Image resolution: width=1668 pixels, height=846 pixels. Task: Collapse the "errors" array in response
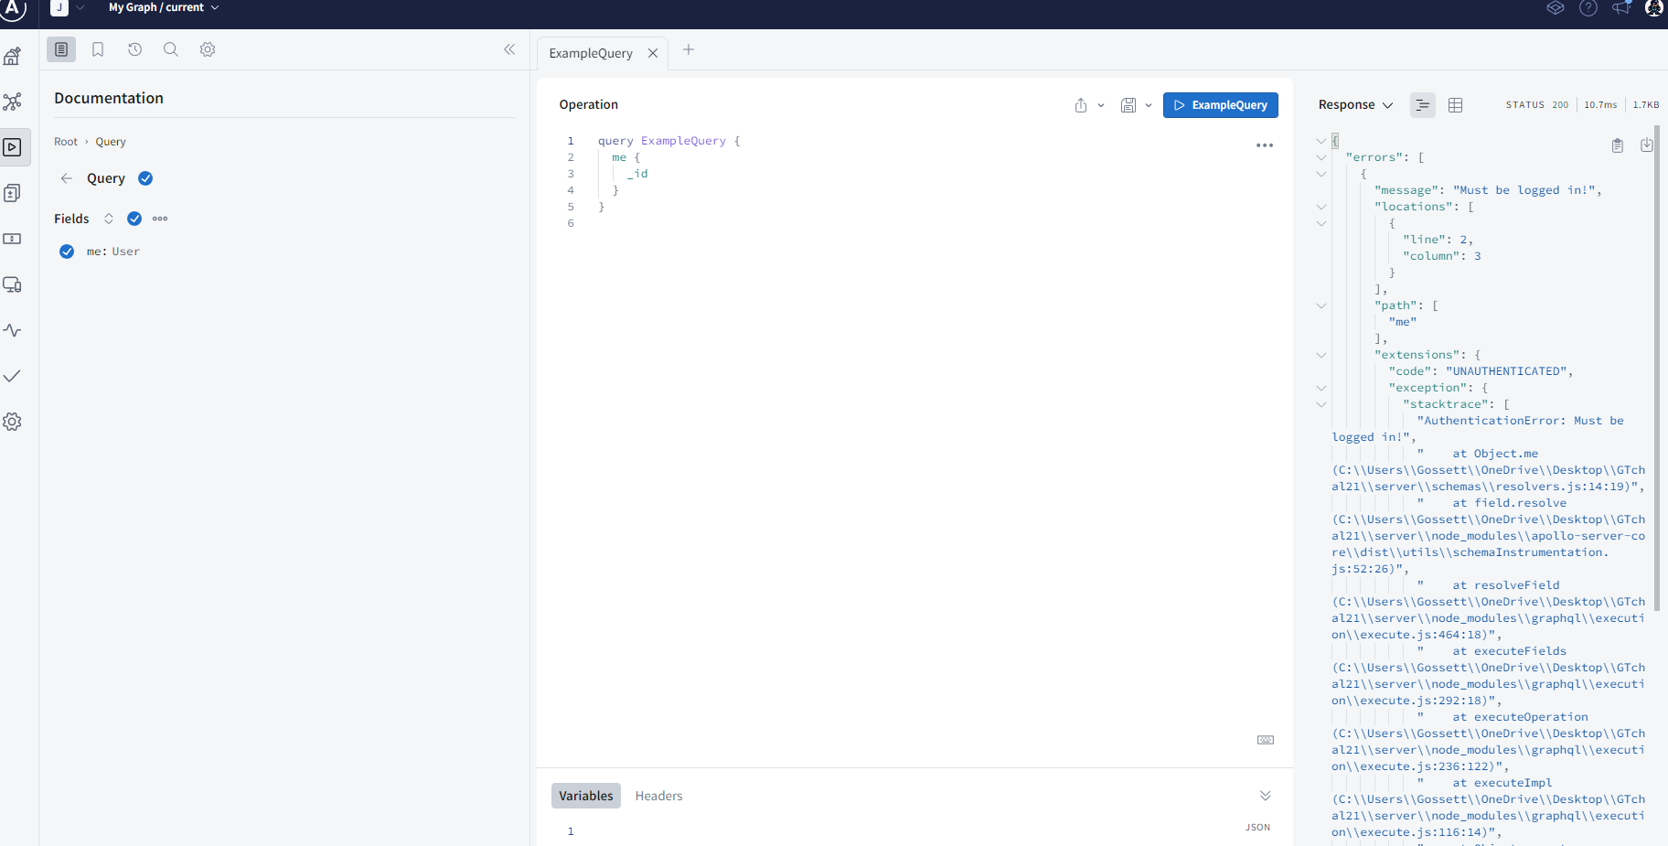point(1321,157)
